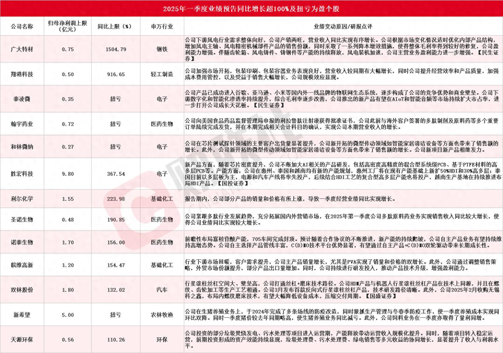This screenshot has height=353, width=503.
Task: Open the 广大特材 company entry
Action: 22,49
